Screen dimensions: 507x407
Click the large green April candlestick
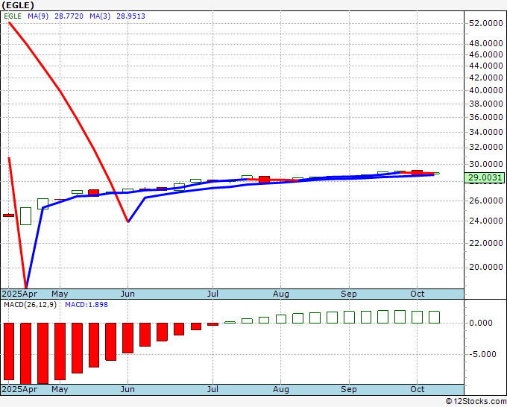[26, 216]
